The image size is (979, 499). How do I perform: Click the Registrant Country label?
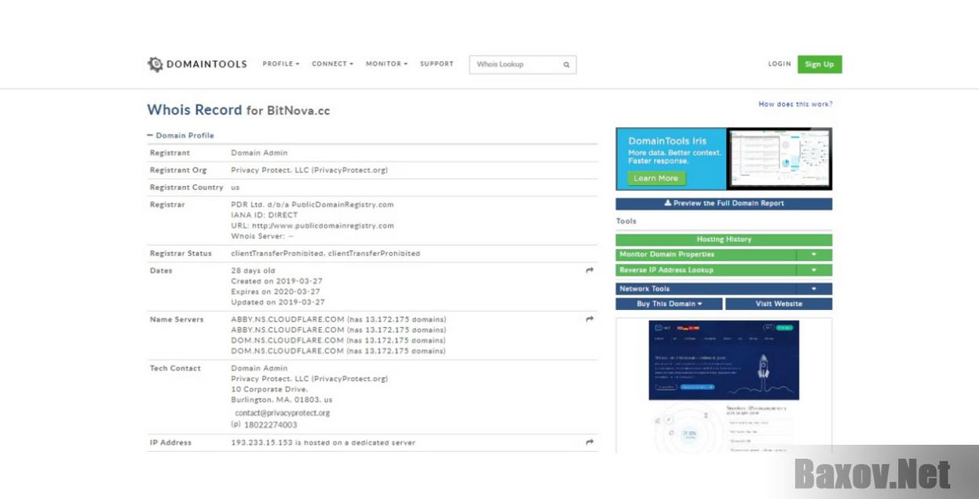[187, 188]
